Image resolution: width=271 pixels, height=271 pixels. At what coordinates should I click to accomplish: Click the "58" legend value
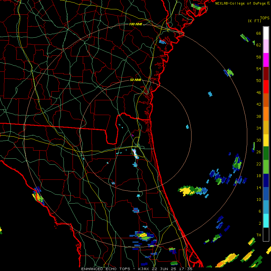coord(259,57)
